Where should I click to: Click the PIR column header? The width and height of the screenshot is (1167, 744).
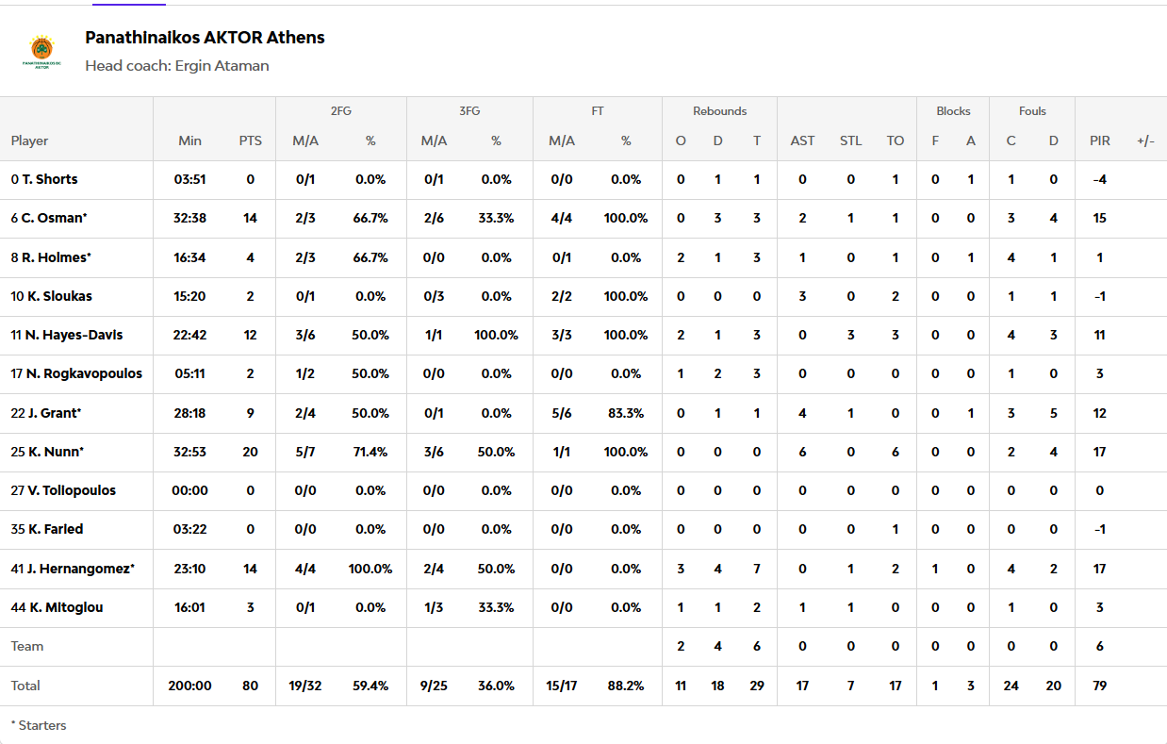point(1099,141)
